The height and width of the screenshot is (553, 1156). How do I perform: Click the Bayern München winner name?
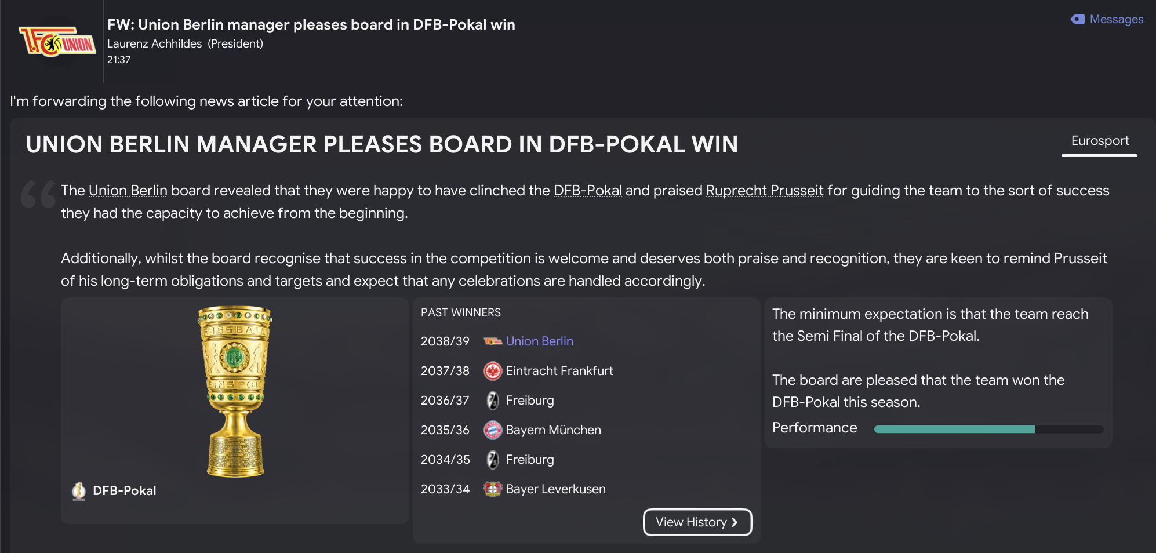tap(553, 430)
